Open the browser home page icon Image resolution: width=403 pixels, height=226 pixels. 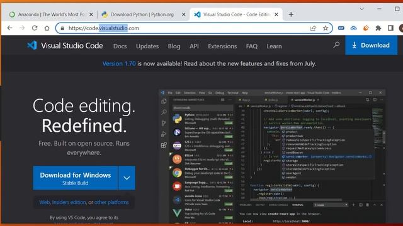[47, 28]
